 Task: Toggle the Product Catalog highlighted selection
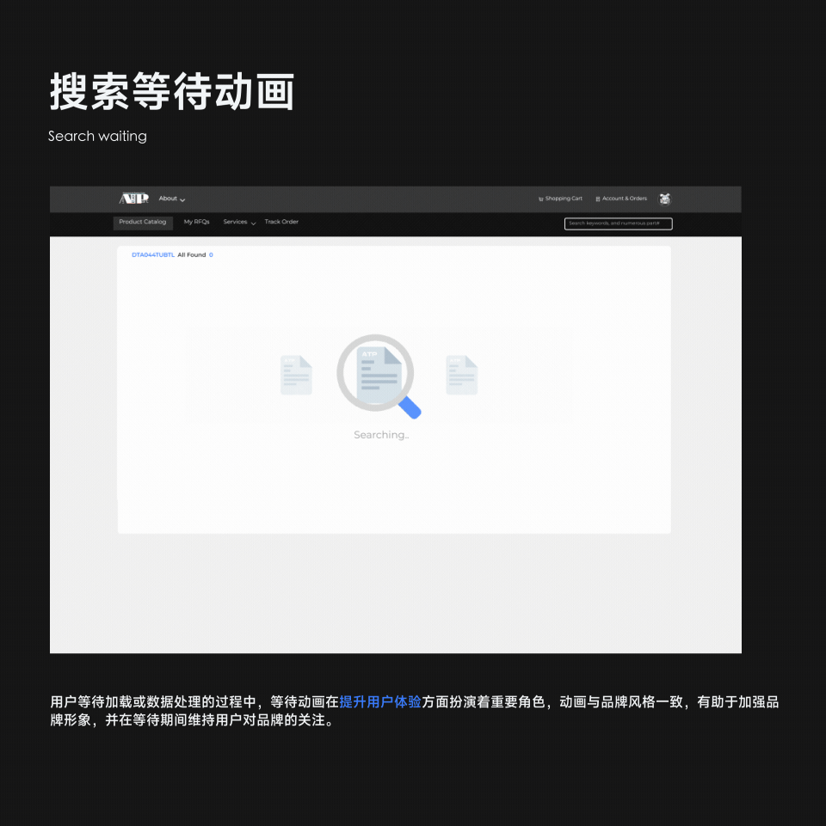tap(143, 222)
